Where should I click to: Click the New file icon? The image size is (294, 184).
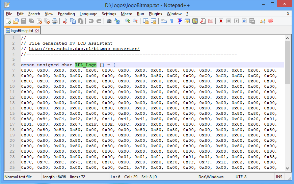pos(8,21)
